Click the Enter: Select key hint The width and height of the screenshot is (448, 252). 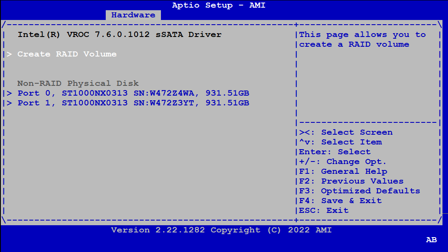335,152
